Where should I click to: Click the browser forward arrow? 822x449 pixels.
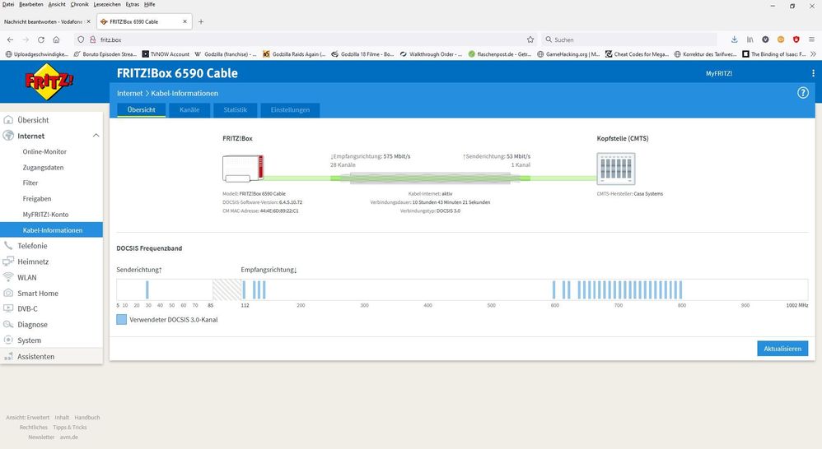26,39
